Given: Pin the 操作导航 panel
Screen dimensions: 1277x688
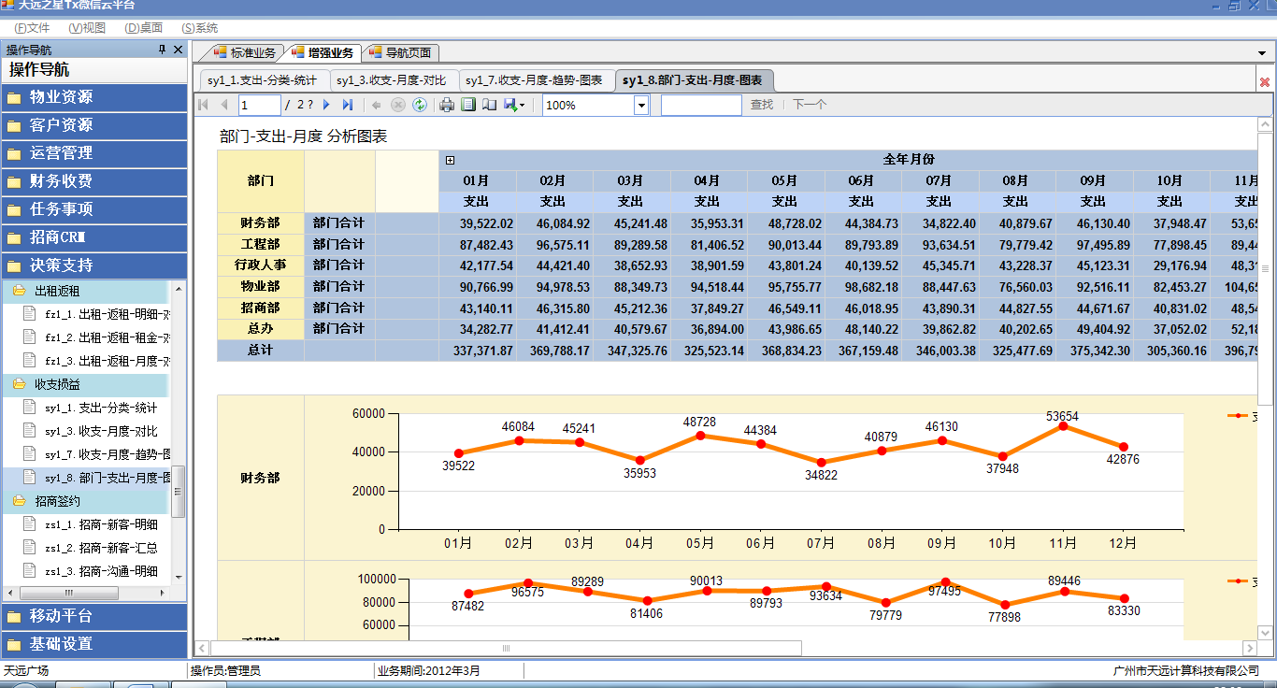Looking at the screenshot, I should pos(162,50).
